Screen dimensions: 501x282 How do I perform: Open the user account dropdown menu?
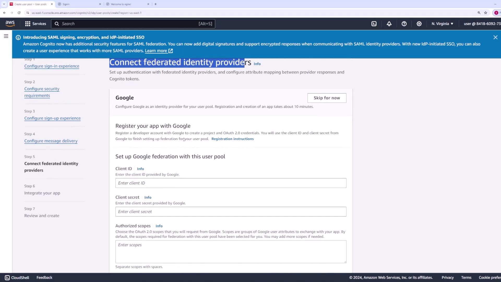(x=482, y=24)
